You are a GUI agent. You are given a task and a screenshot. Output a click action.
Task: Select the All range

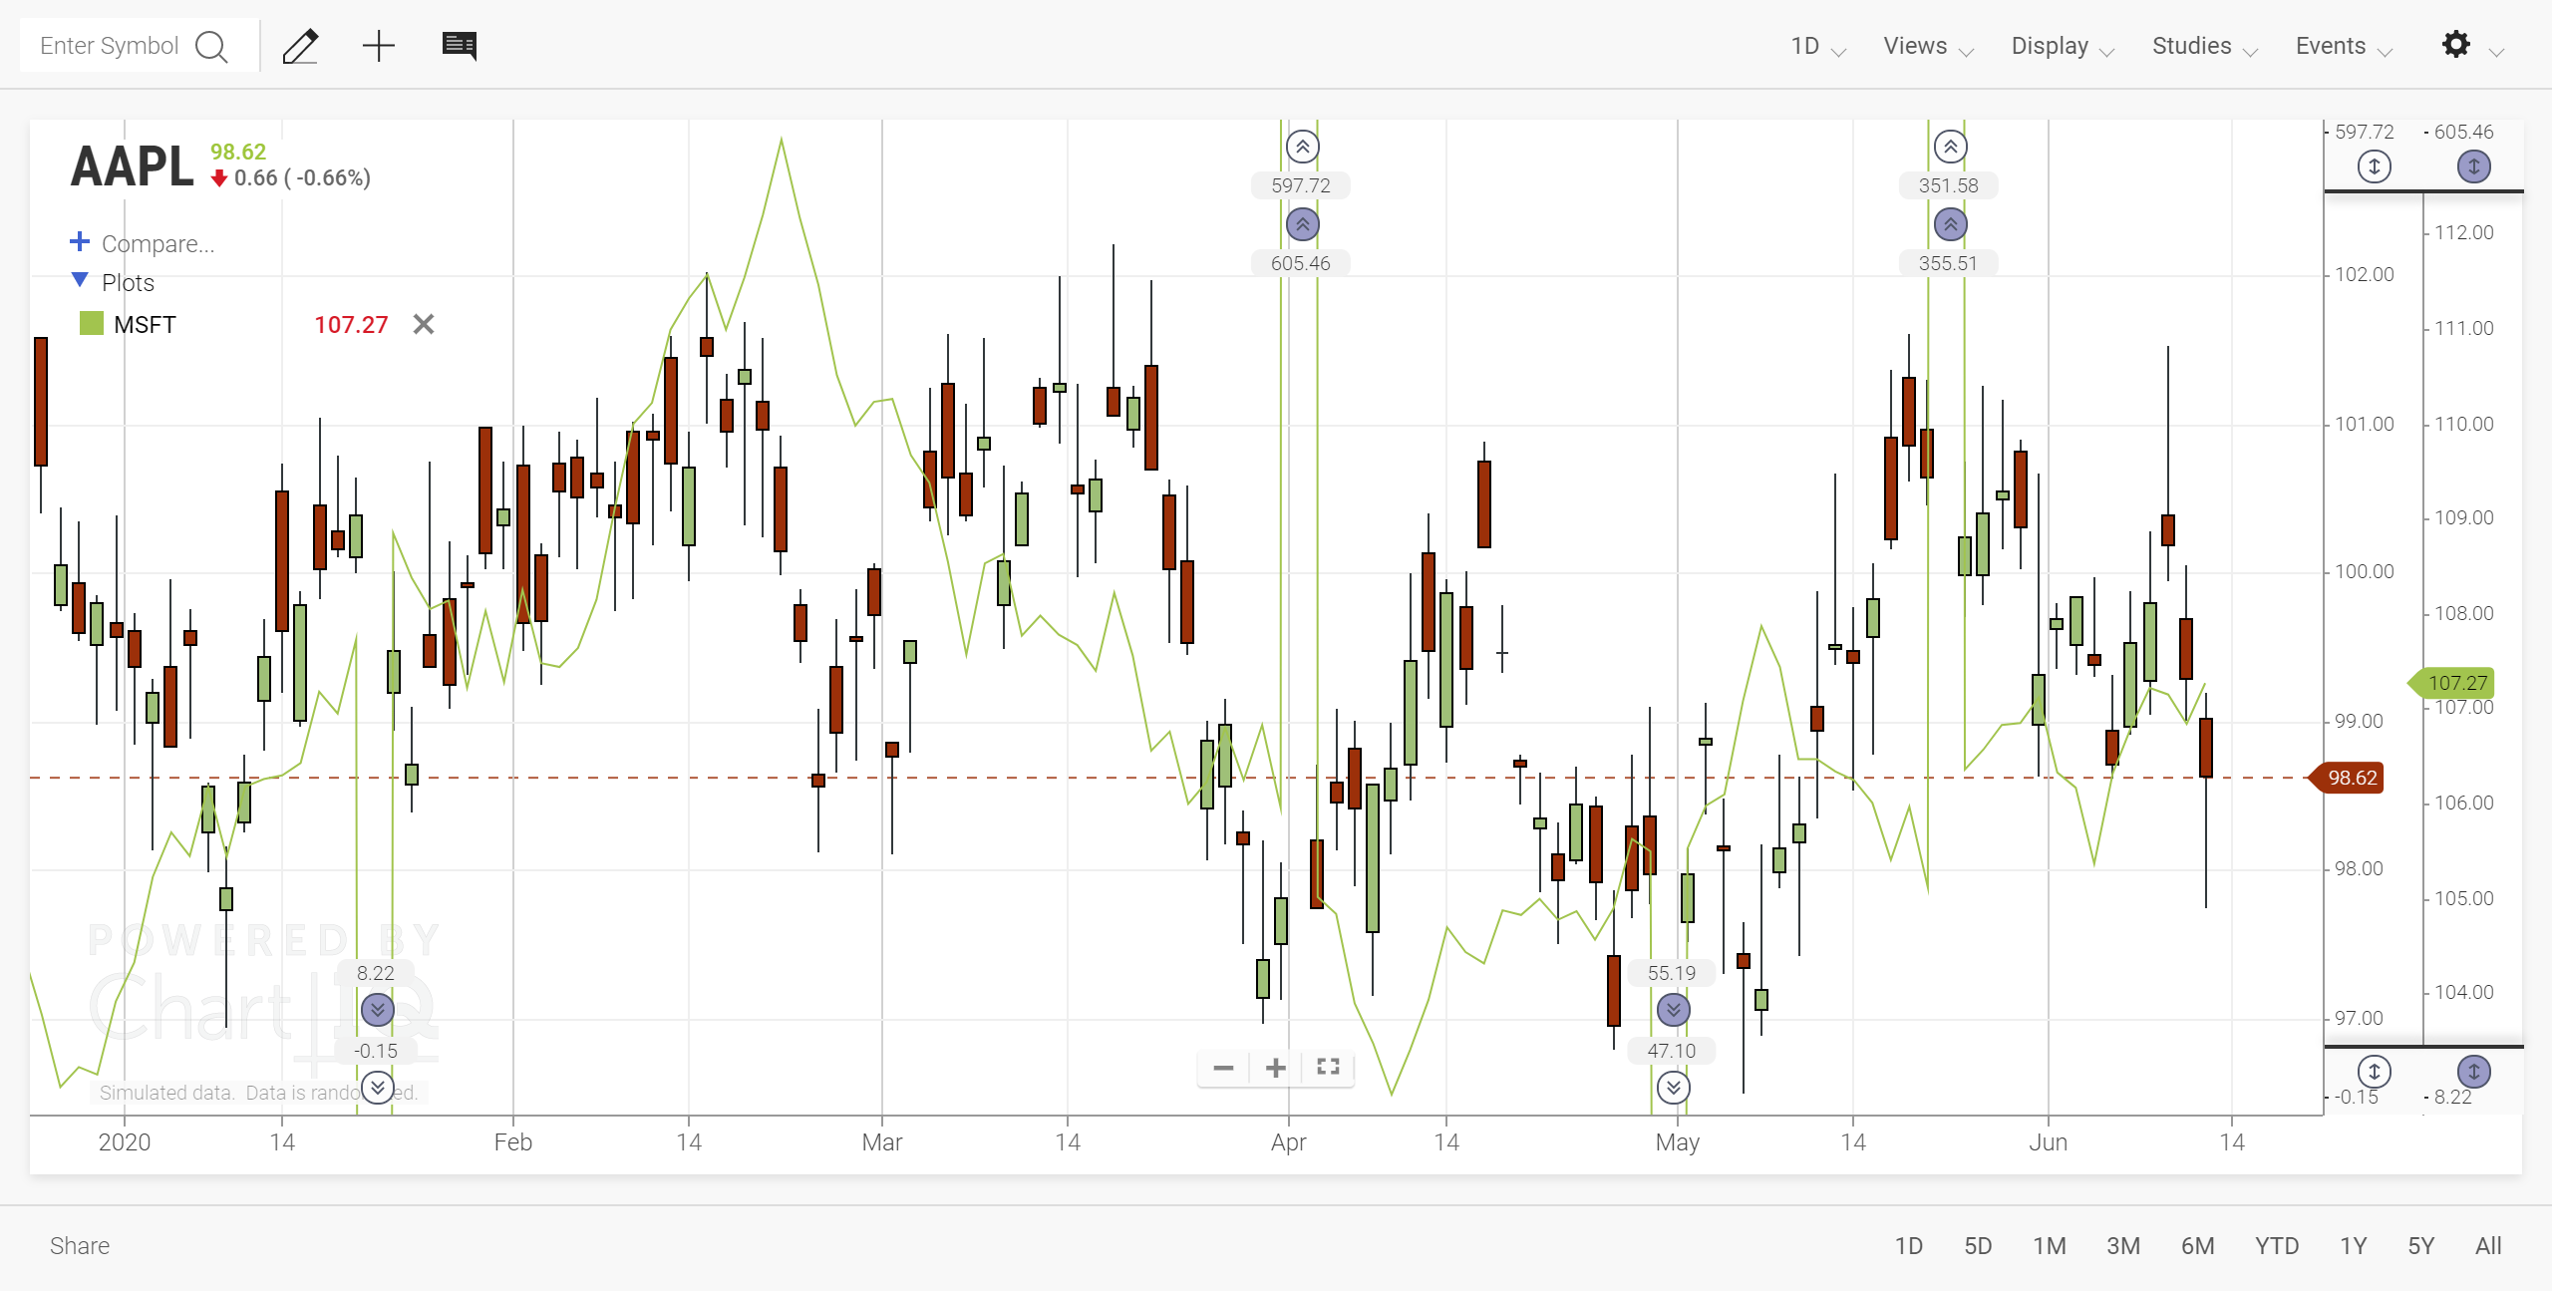2488,1246
